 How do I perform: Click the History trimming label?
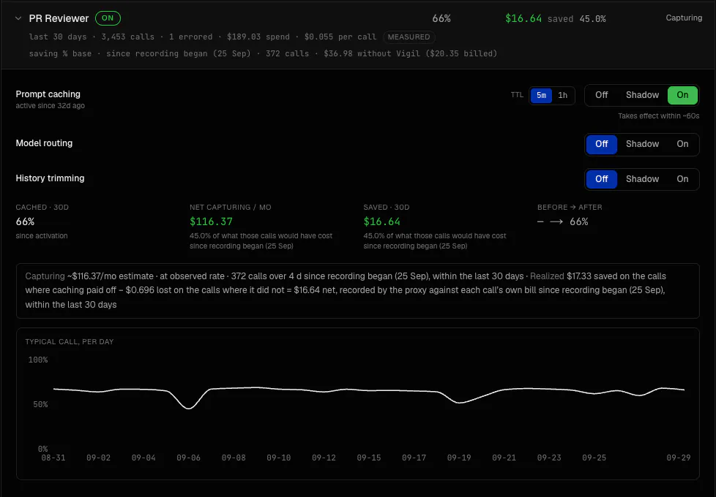coord(50,178)
